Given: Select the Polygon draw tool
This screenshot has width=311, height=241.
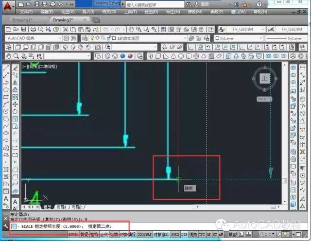Looking at the screenshot, I should 6,90.
